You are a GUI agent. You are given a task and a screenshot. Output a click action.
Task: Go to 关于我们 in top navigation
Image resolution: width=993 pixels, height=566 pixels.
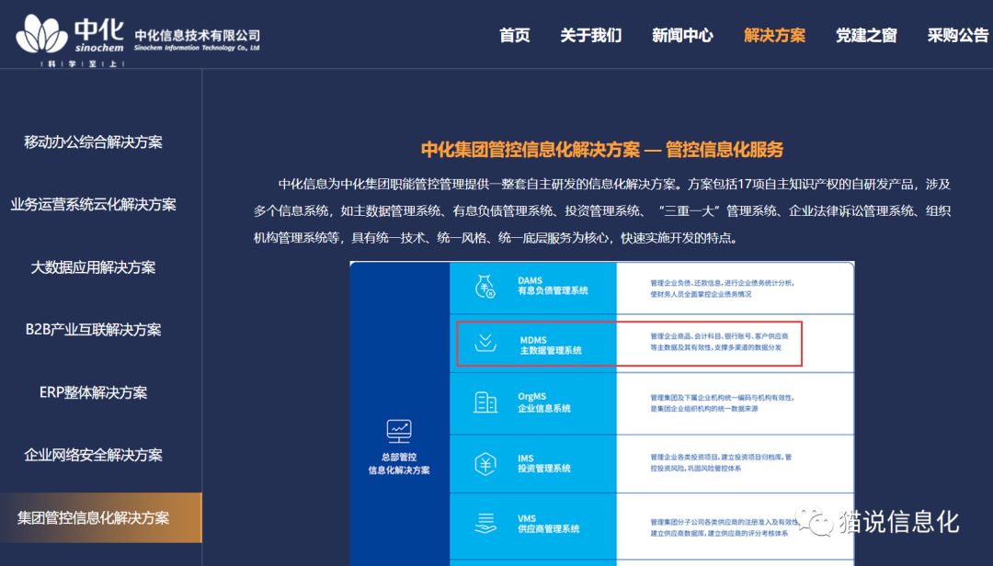(591, 35)
